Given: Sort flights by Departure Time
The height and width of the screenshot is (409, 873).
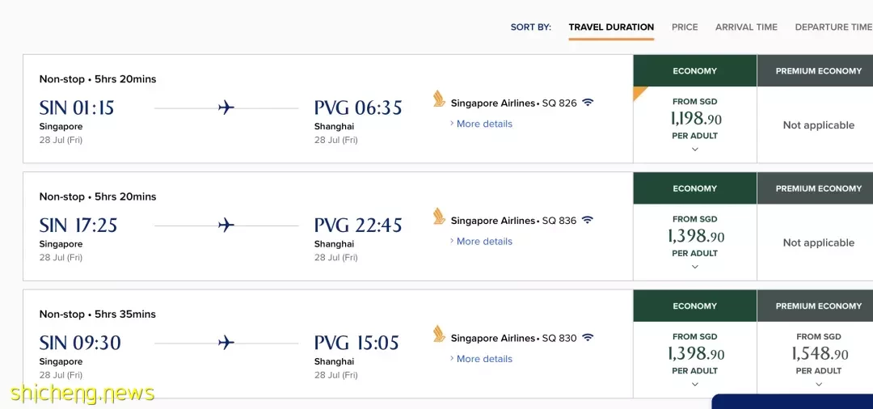Looking at the screenshot, I should point(833,27).
